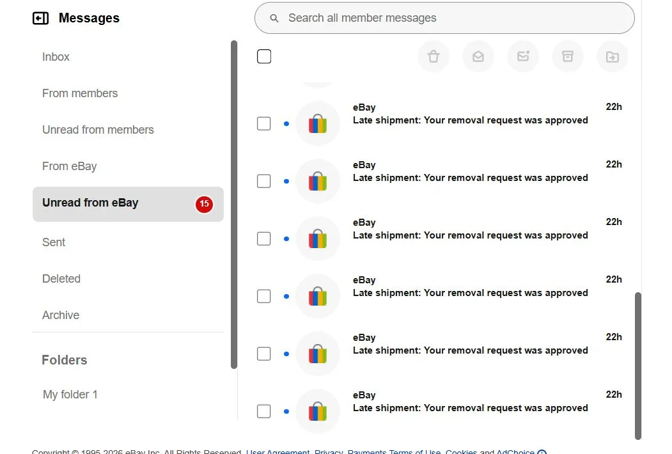Select the From eBay filter
Image resolution: width=672 pixels, height=454 pixels.
click(x=70, y=166)
